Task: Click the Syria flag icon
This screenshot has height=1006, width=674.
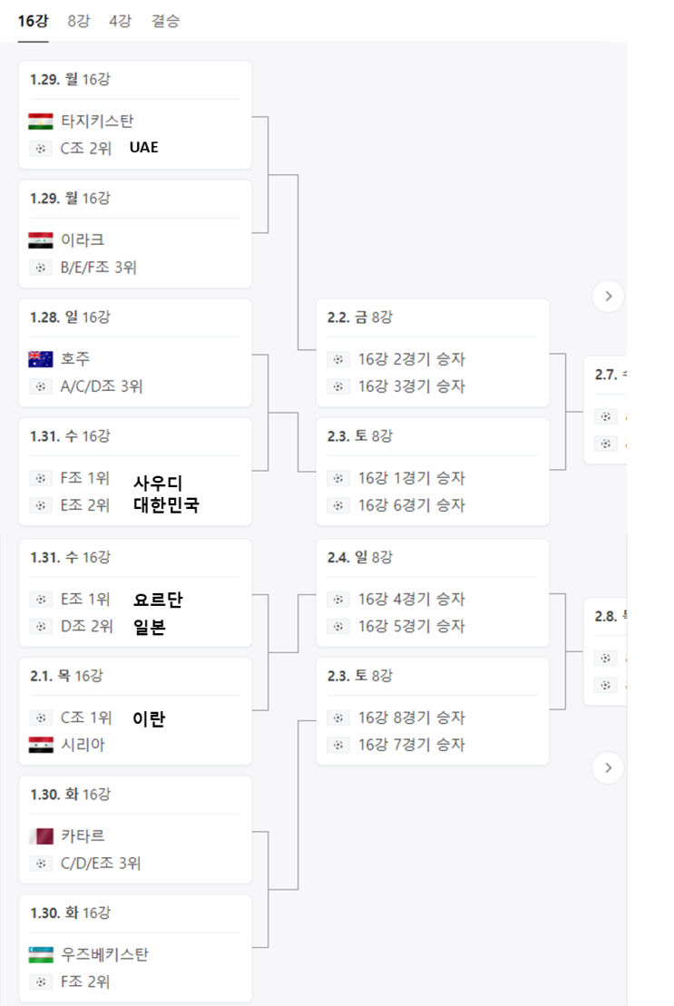Action: coord(41,745)
